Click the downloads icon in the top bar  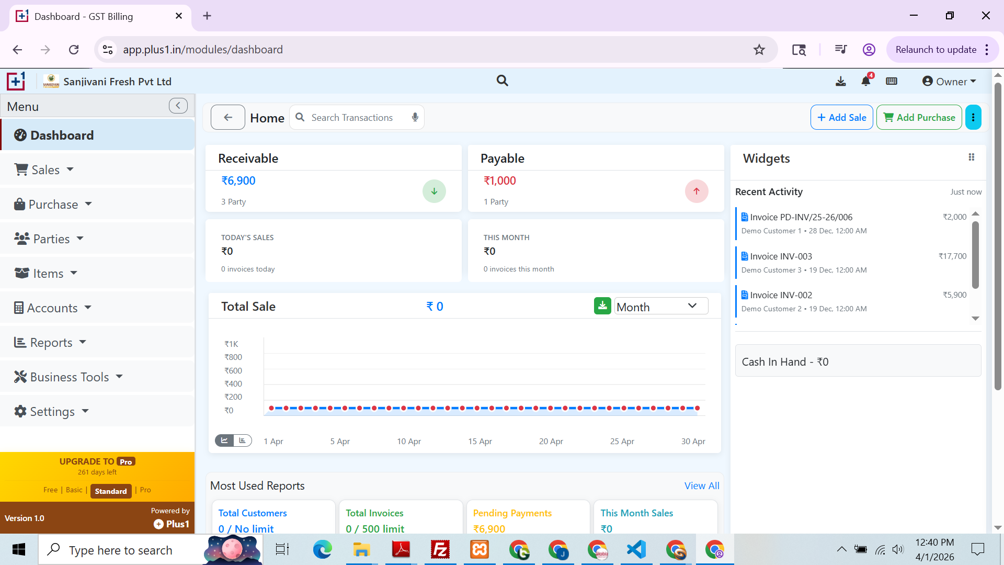coord(840,81)
